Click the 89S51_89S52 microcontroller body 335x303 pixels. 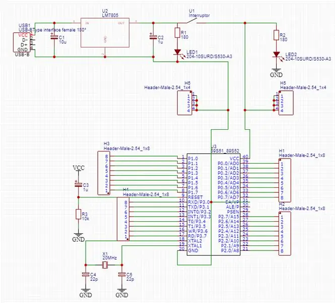tap(214, 205)
